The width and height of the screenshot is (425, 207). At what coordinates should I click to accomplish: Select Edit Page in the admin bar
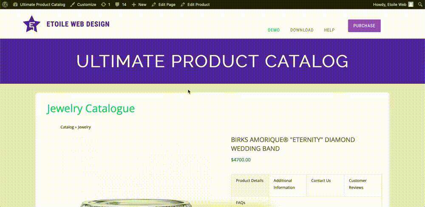point(164,5)
